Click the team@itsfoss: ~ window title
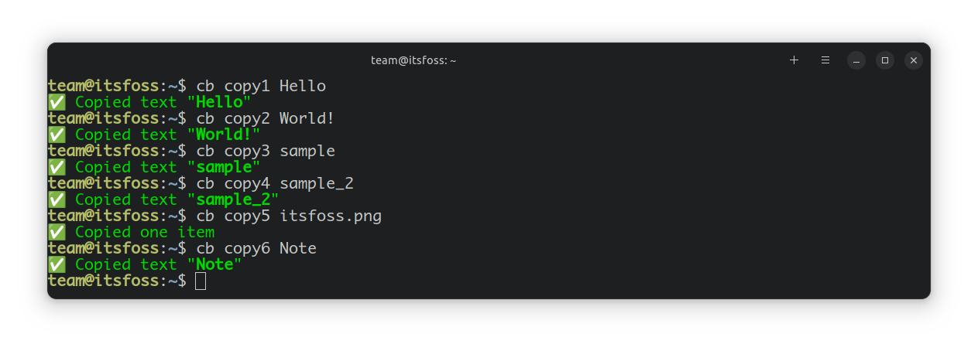The width and height of the screenshot is (978, 351). (x=414, y=60)
